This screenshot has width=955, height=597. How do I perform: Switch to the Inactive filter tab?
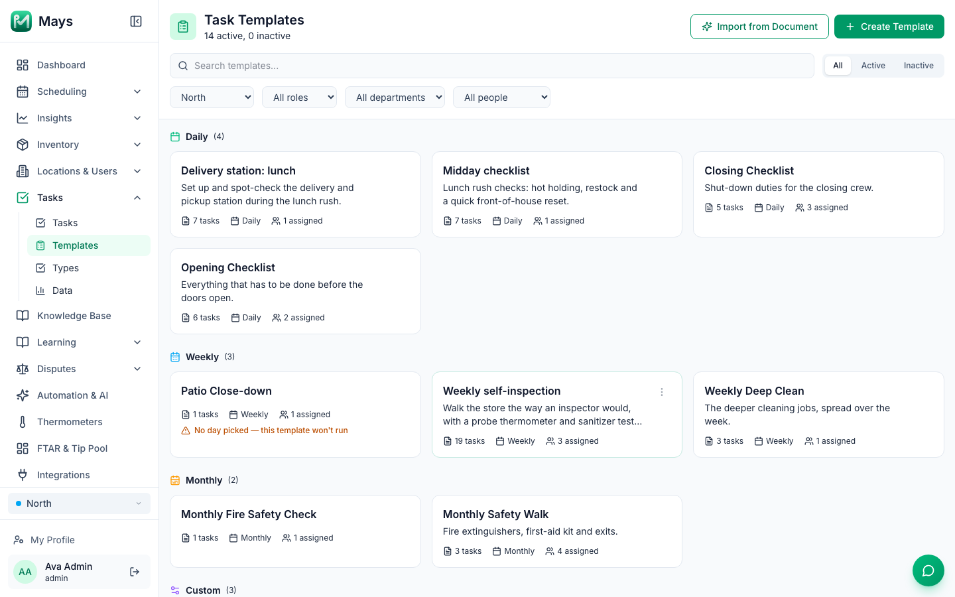919,66
